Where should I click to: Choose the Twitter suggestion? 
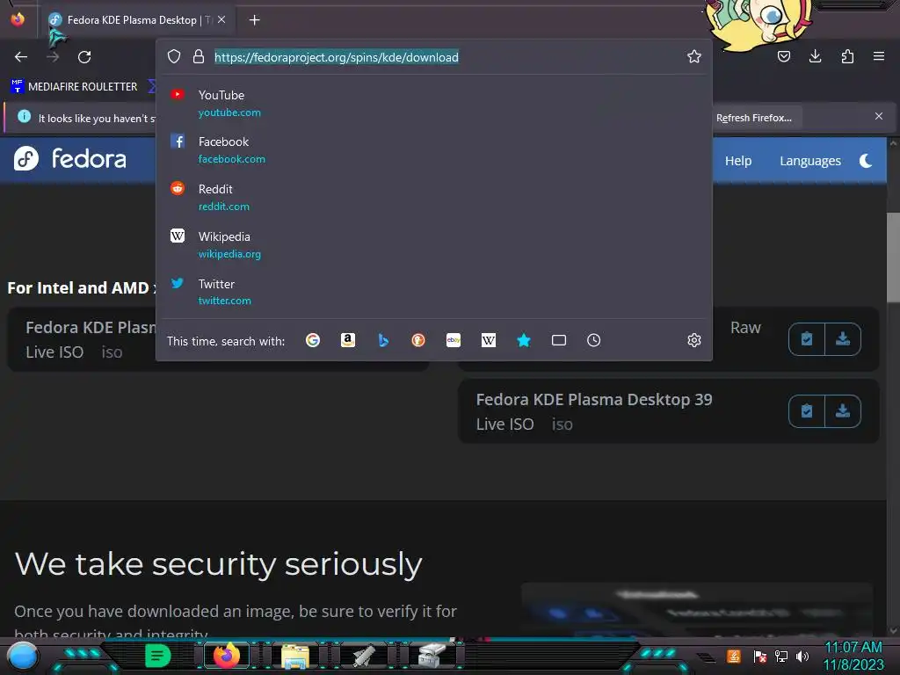tap(434, 292)
